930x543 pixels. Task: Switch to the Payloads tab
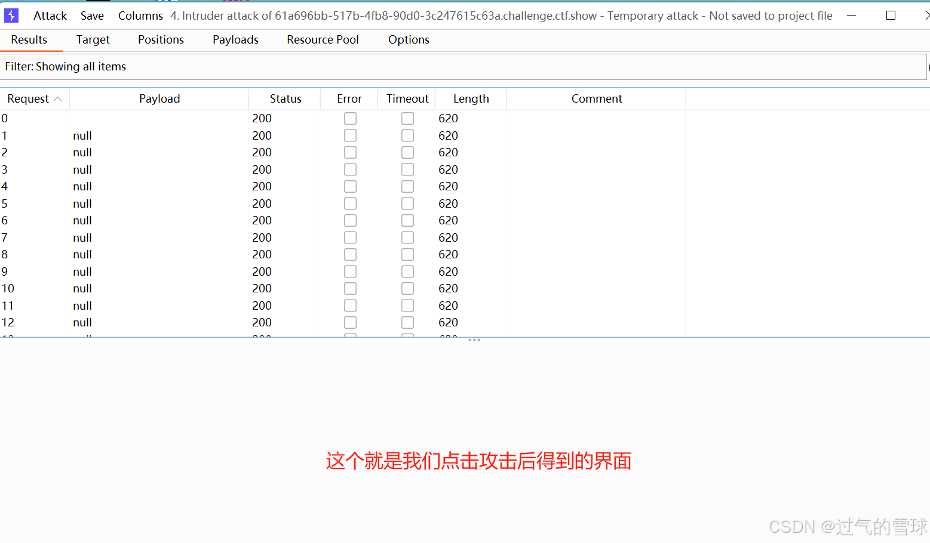235,39
